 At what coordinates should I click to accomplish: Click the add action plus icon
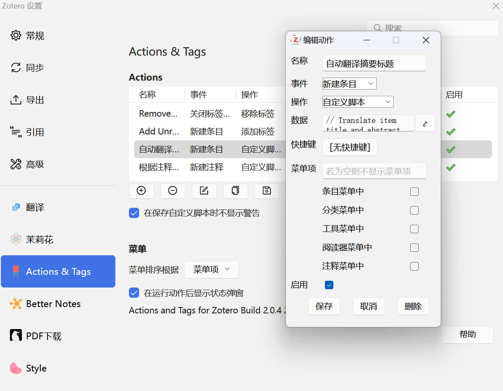(141, 191)
